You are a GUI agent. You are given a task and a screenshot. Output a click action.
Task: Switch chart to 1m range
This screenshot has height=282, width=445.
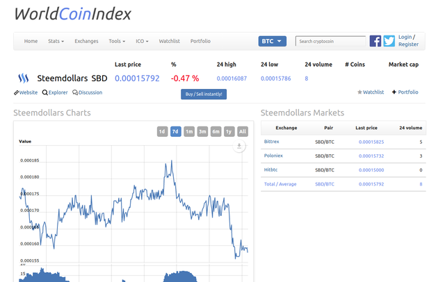pyautogui.click(x=189, y=131)
